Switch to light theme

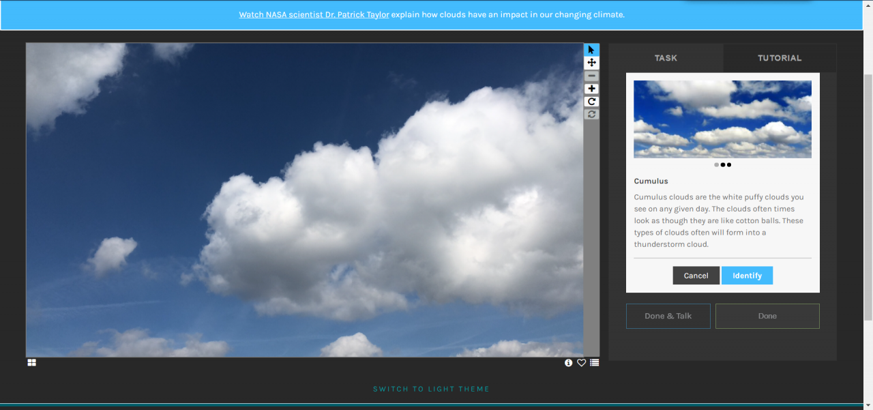click(431, 389)
